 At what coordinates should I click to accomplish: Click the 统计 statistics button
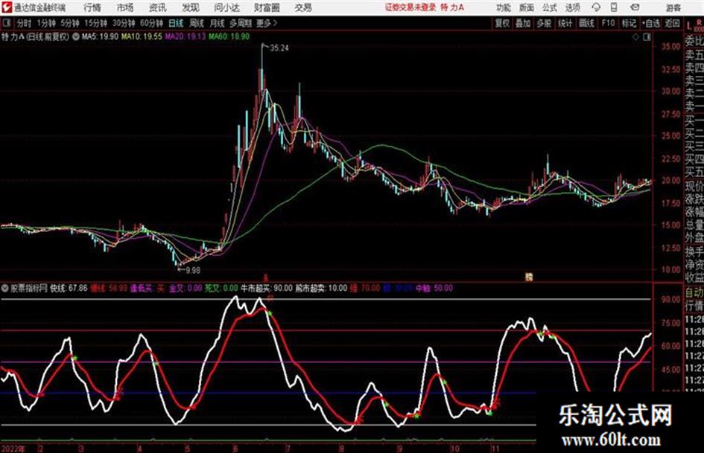coord(565,23)
